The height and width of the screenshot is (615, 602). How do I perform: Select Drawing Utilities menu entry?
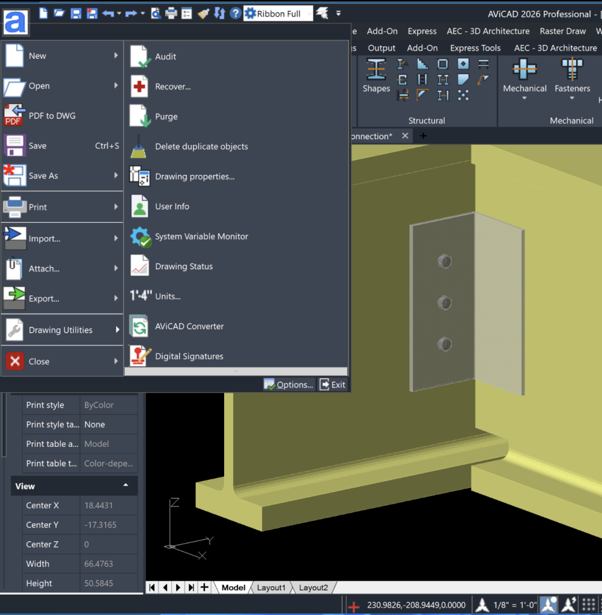(x=62, y=330)
